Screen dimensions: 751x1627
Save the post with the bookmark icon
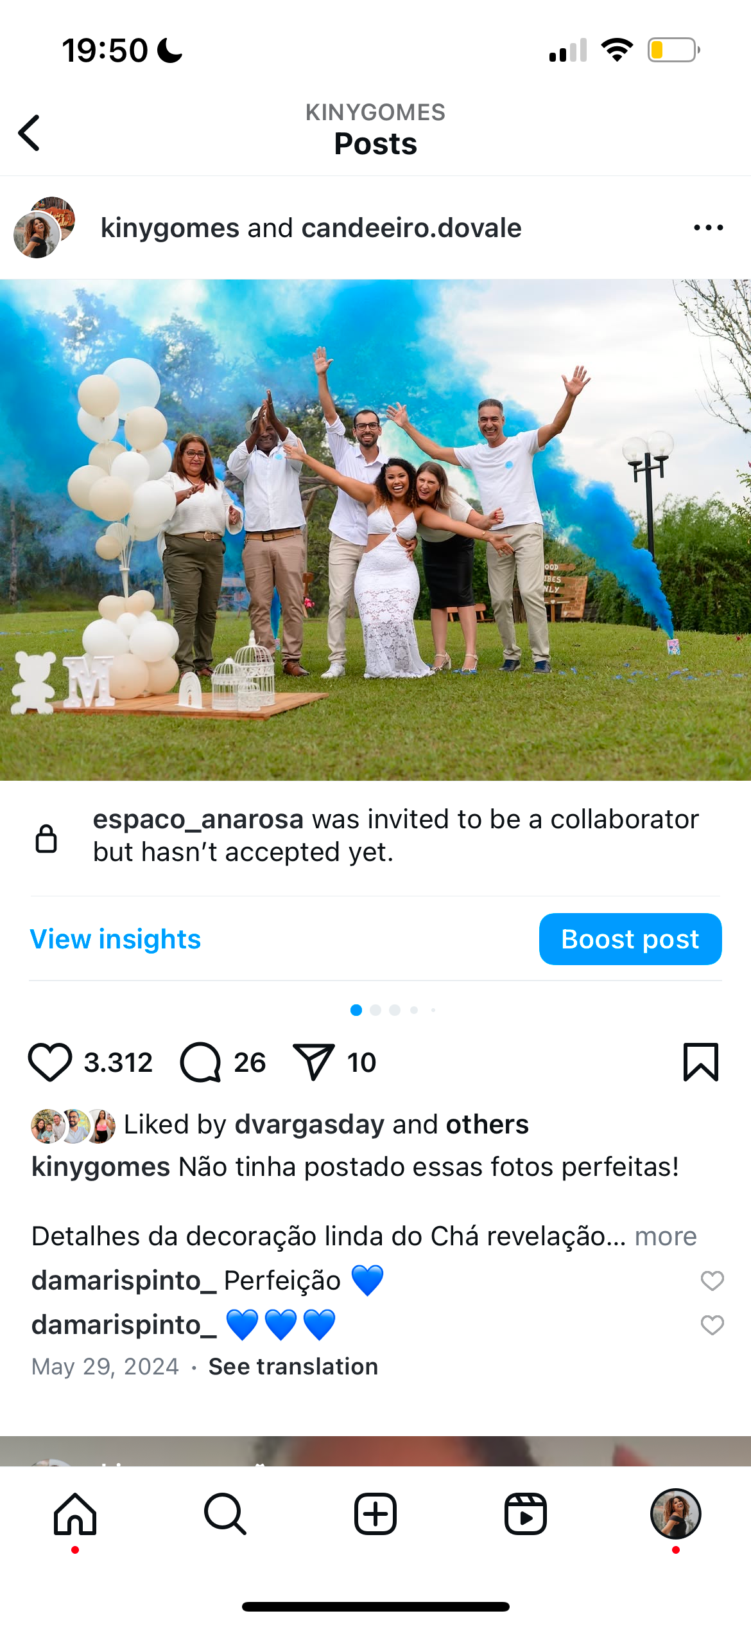point(700,1062)
